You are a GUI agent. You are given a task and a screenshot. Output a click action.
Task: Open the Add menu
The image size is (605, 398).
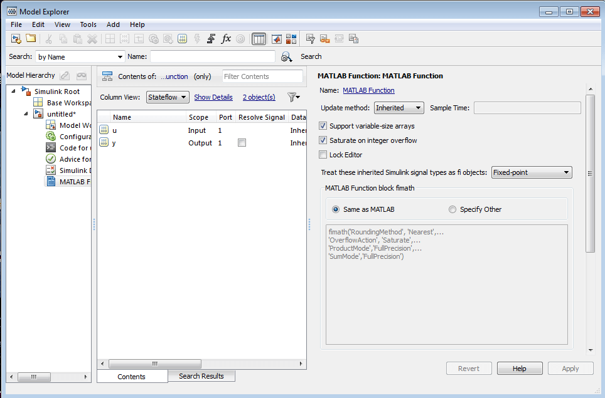[113, 24]
